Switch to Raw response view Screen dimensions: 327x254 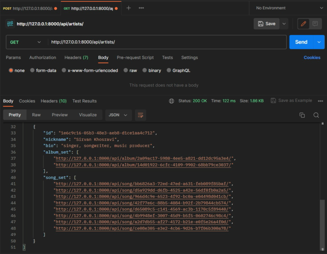[x=36, y=115]
